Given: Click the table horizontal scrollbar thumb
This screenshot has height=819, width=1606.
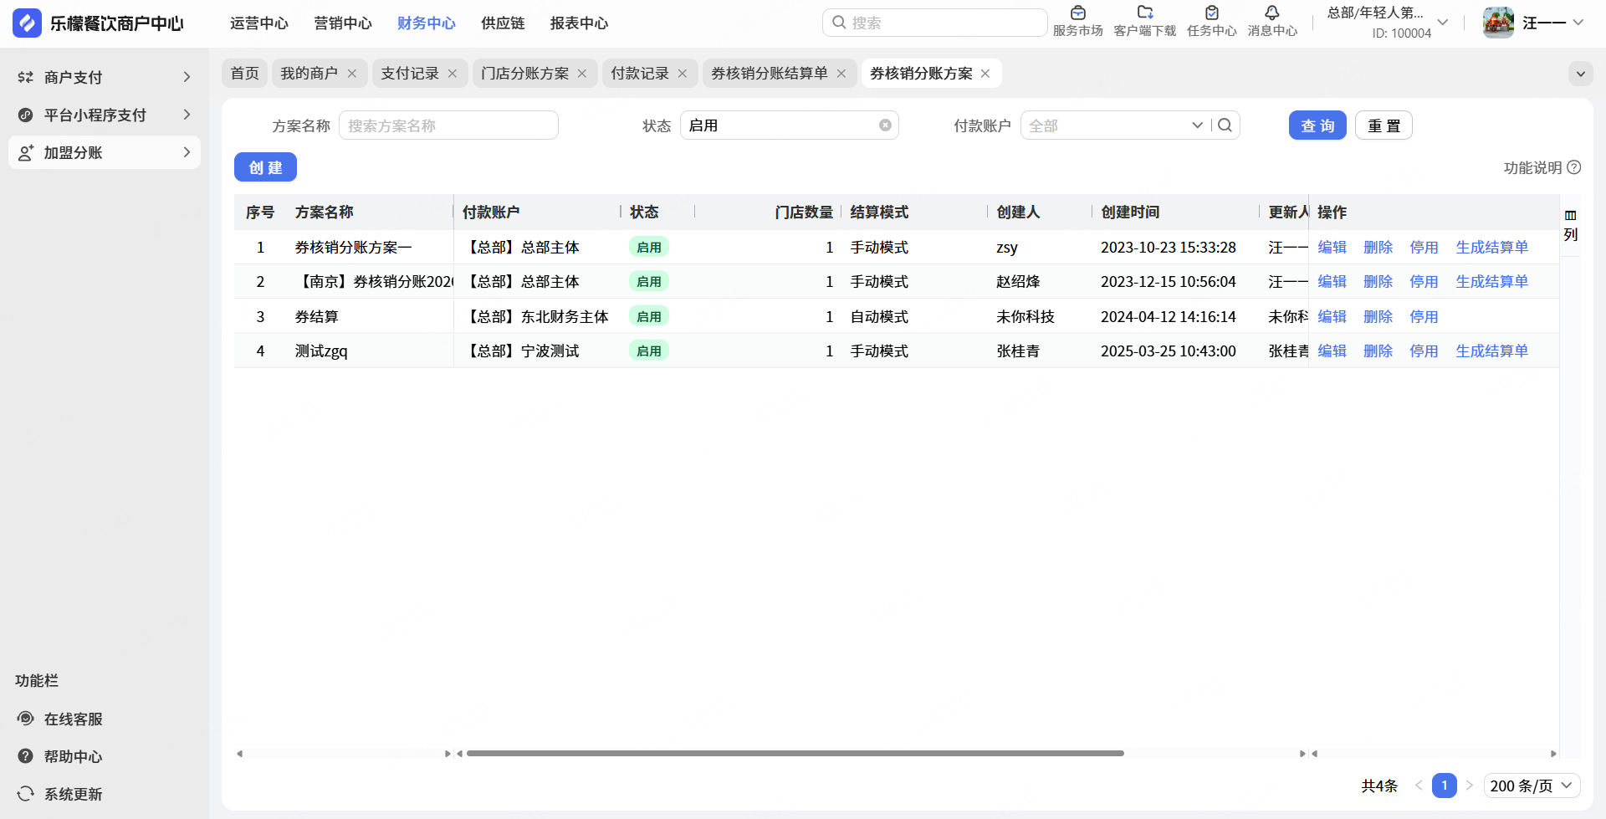Looking at the screenshot, I should [795, 754].
